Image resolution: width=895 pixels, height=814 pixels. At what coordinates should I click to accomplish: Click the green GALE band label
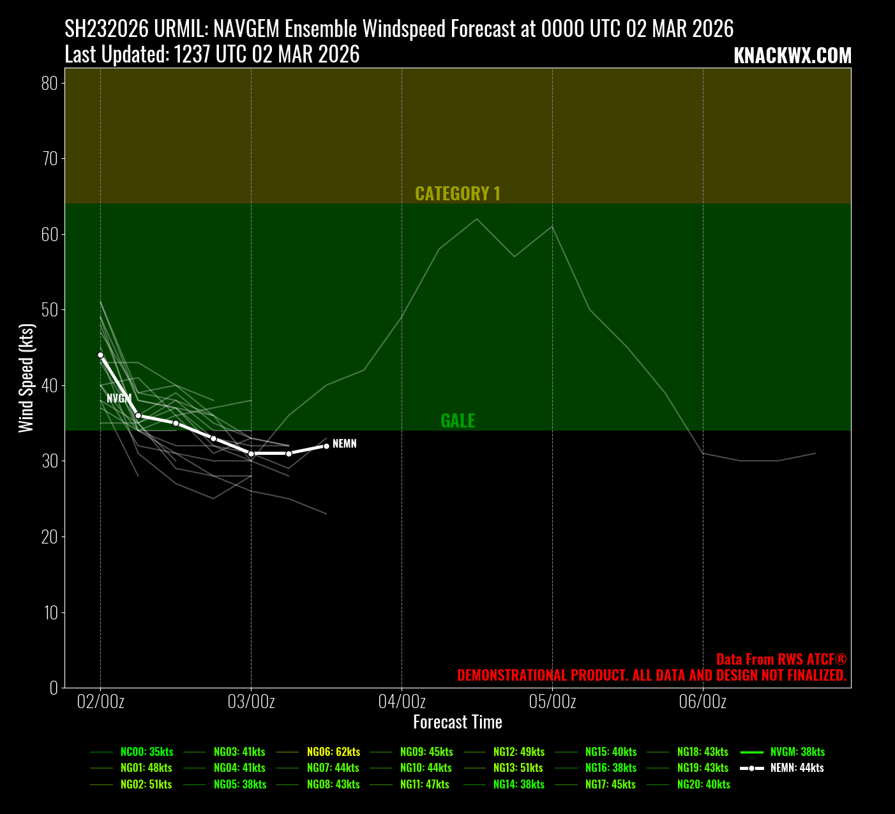pyautogui.click(x=458, y=421)
